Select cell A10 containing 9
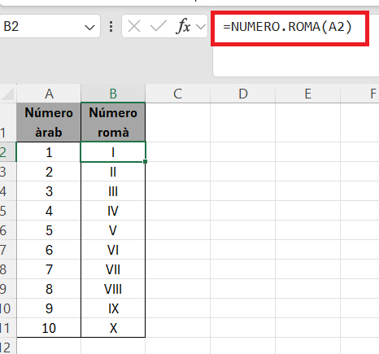The width and height of the screenshot is (379, 354). tap(49, 308)
